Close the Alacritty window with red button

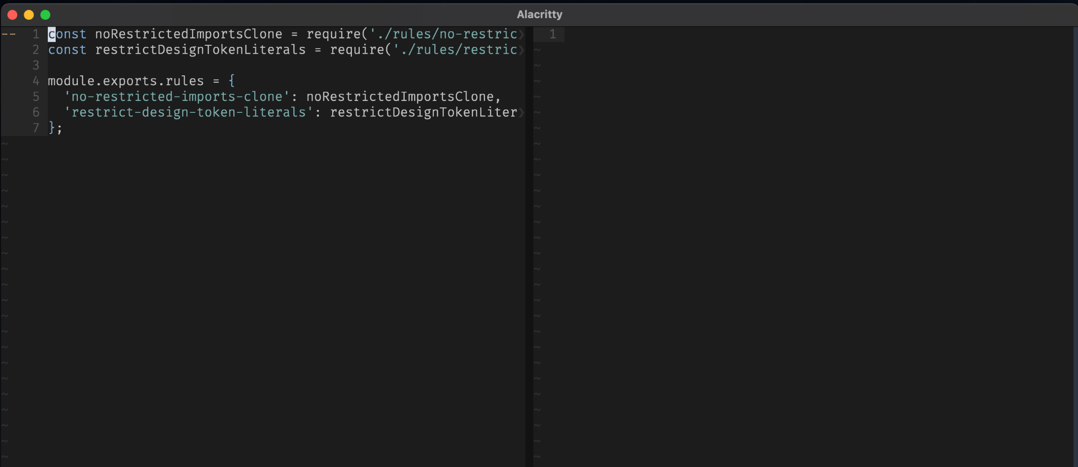click(x=12, y=15)
